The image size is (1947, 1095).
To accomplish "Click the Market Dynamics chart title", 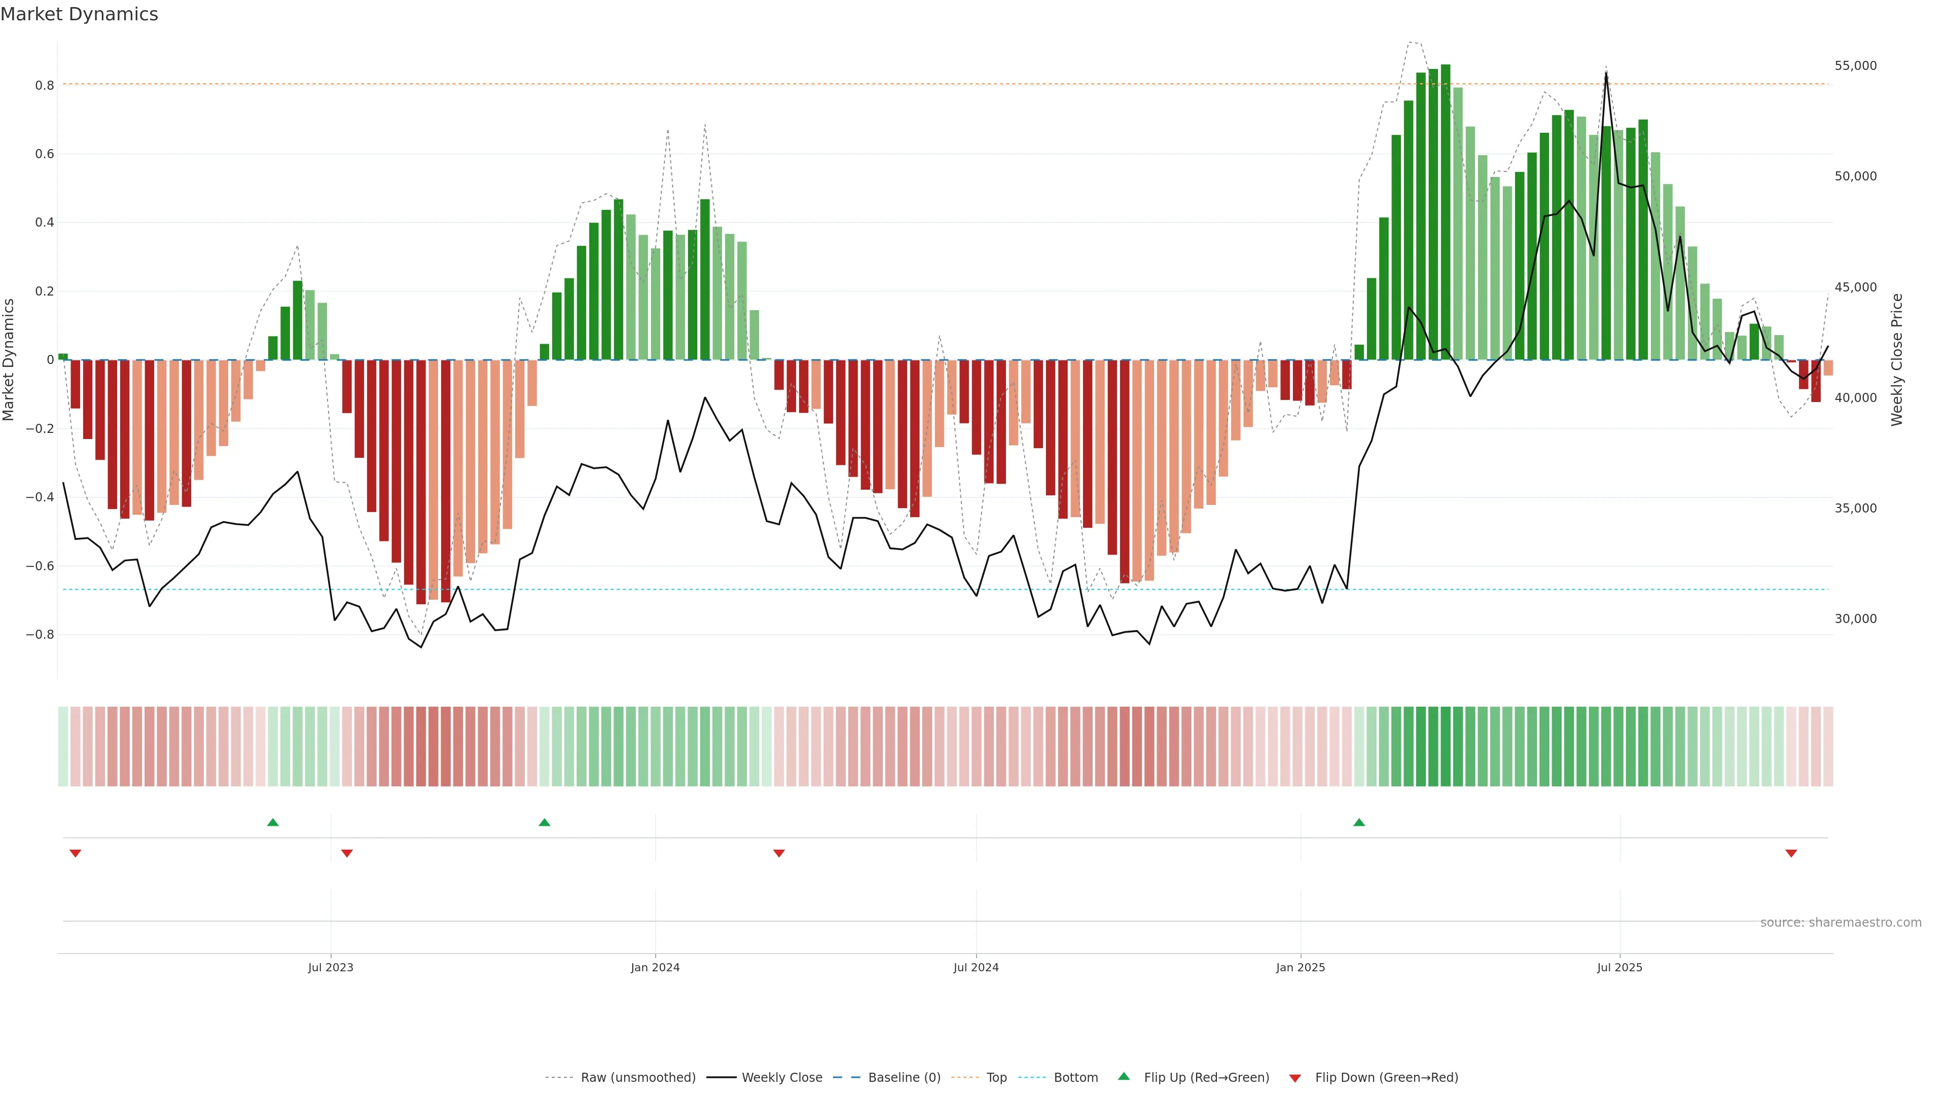I will (x=80, y=14).
